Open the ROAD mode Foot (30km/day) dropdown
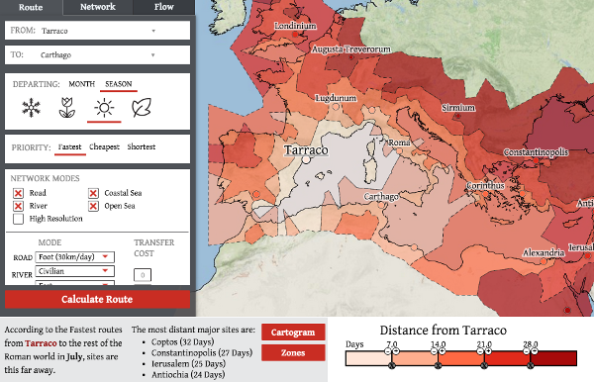The height and width of the screenshot is (382, 594). tap(75, 257)
